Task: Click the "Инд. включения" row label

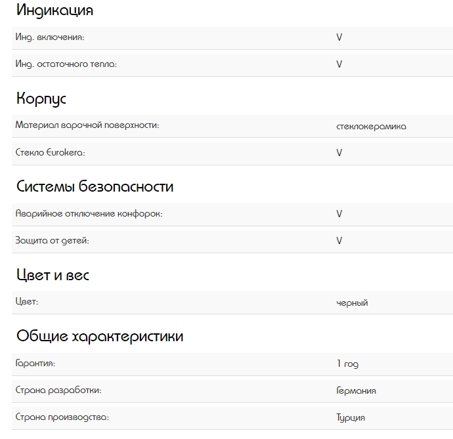Action: click(x=50, y=37)
